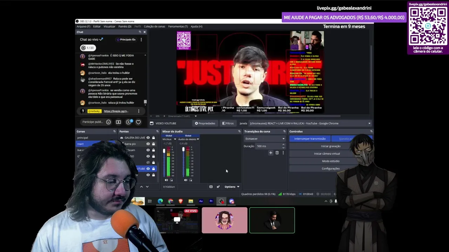Image resolution: width=449 pixels, height=252 pixels.
Task: Toggle visibility of VIDEO YOUTUBE source
Action: coord(148,169)
